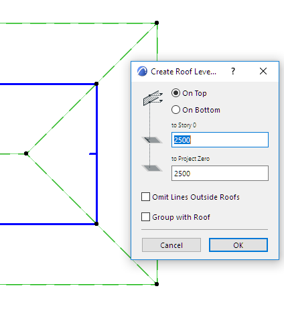Click the to Story 0 height field
Image resolution: width=284 pixels, height=325 pixels.
point(220,140)
